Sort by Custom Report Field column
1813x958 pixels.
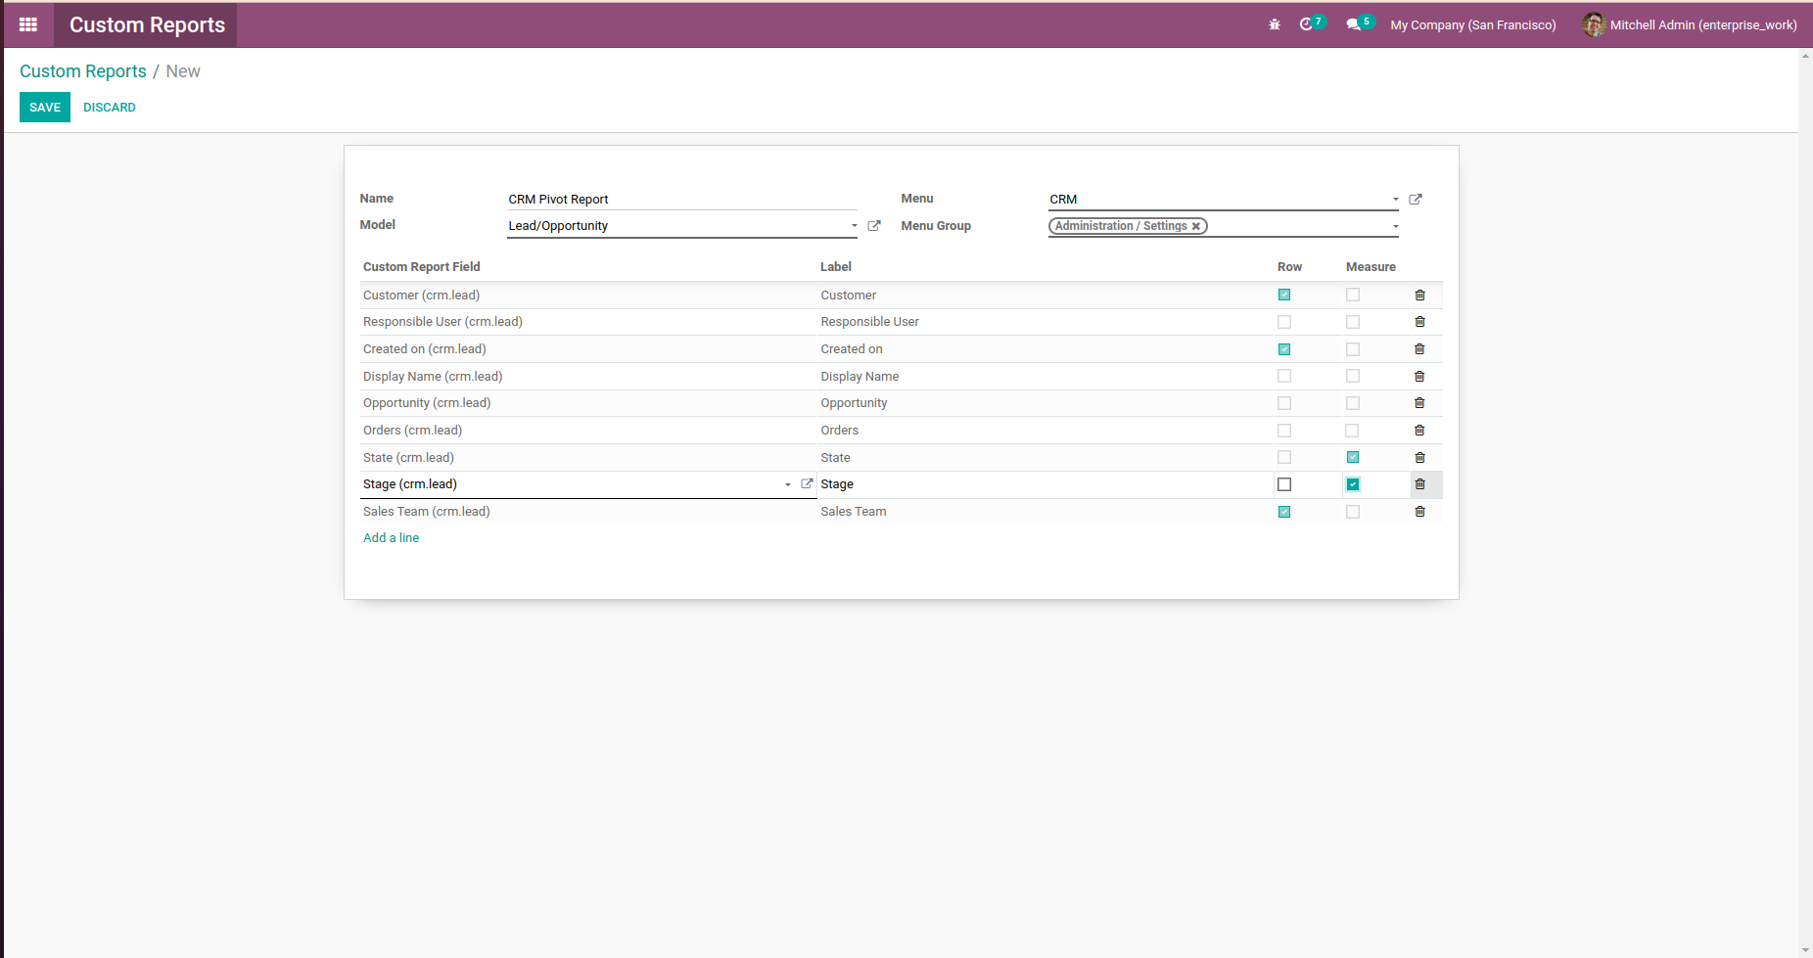coord(422,267)
